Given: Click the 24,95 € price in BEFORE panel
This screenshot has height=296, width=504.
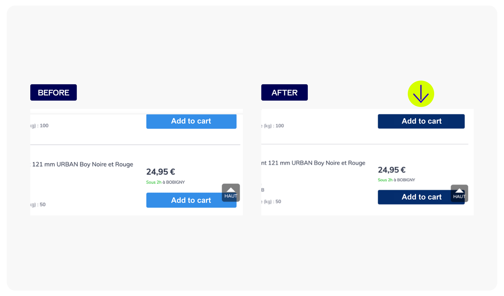Looking at the screenshot, I should (x=161, y=172).
